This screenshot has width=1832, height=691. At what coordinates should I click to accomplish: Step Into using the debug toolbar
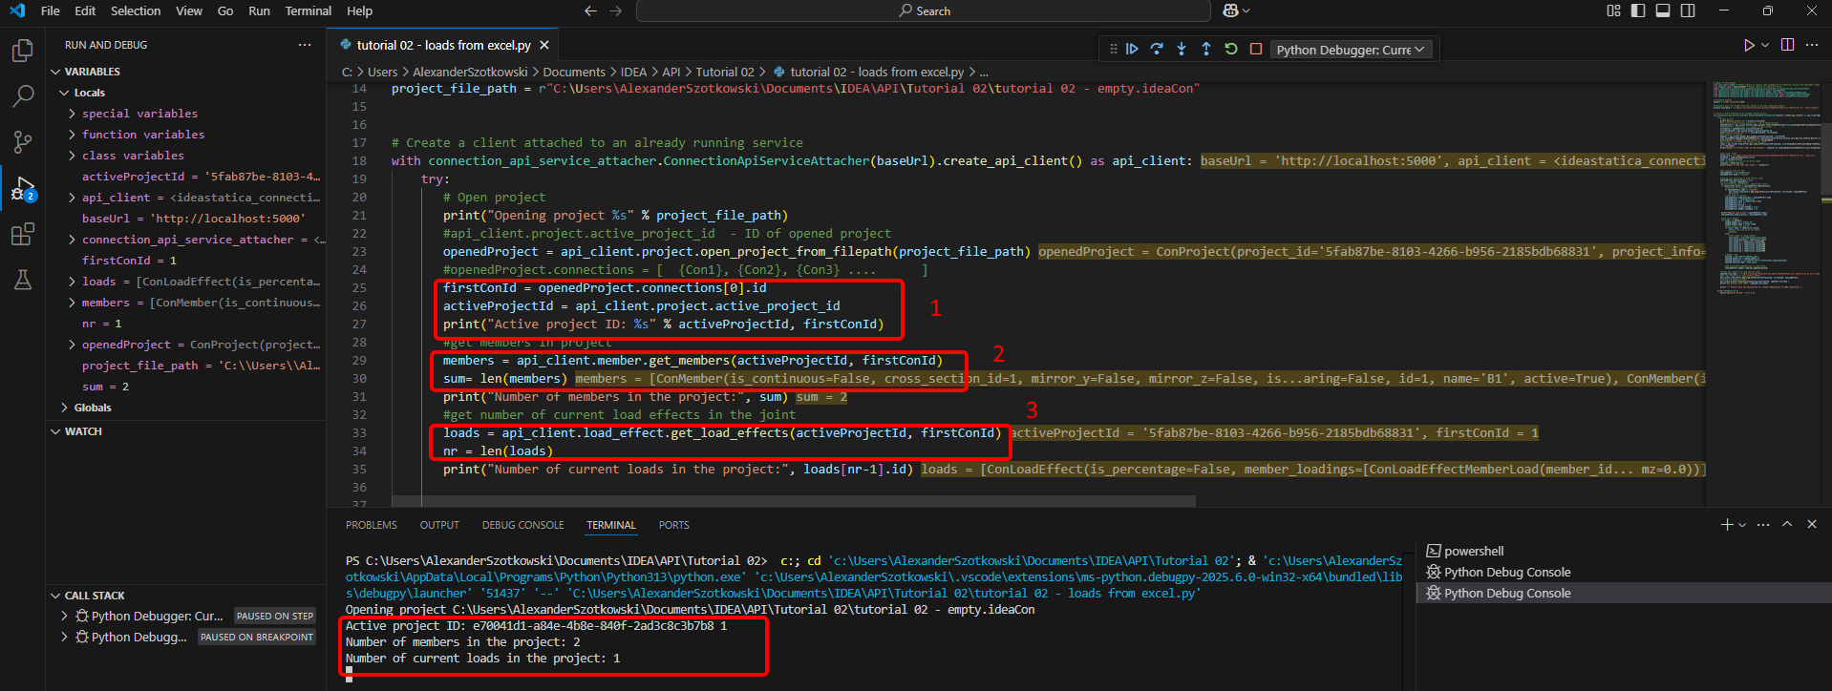(1182, 49)
